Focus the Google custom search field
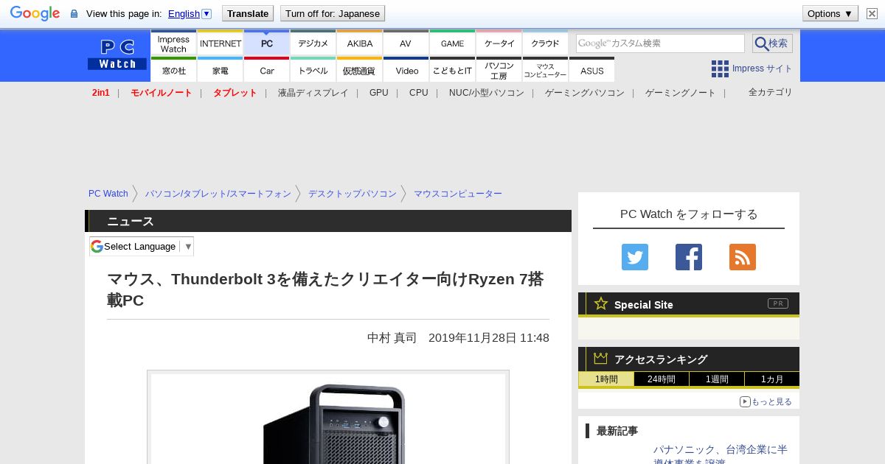 [661, 43]
